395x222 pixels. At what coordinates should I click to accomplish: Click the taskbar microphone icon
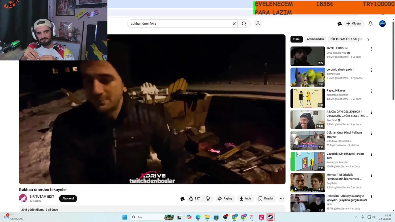(x=363, y=217)
